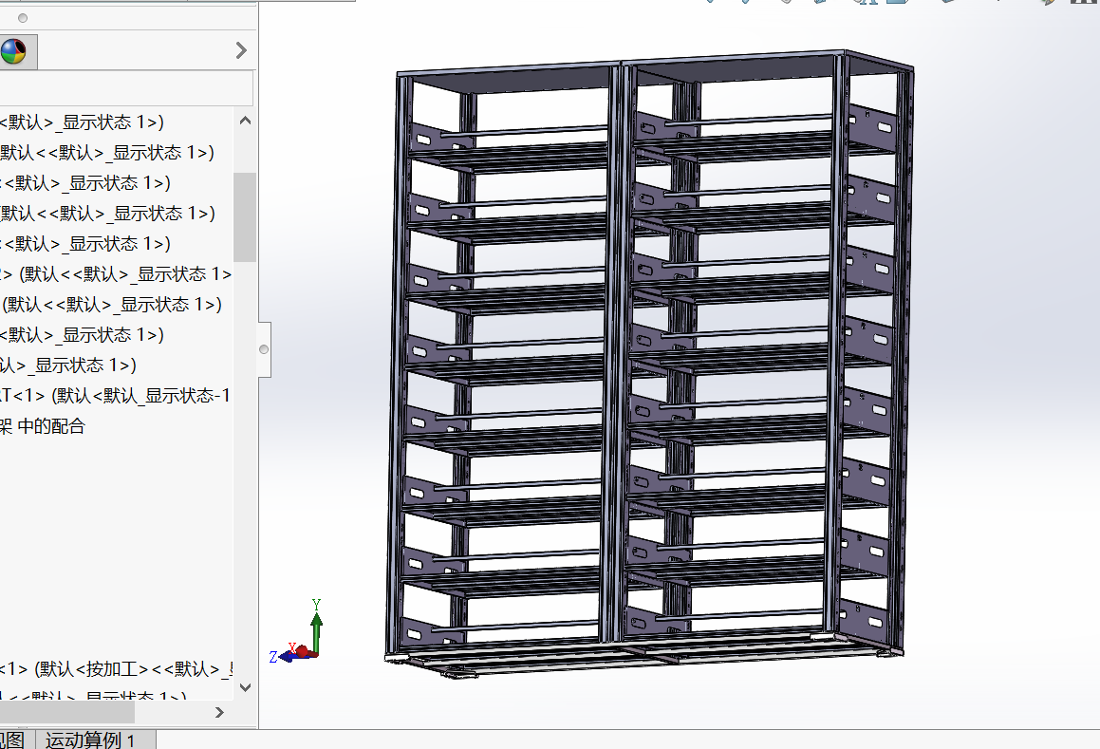Open the DisplayManager color-ball tab
Screen dimensions: 1100x749
(x=13, y=51)
